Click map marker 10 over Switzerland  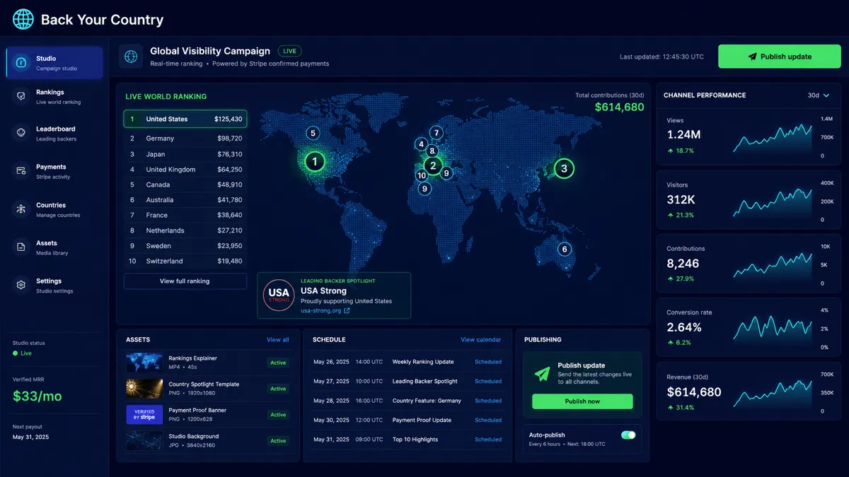pos(422,175)
